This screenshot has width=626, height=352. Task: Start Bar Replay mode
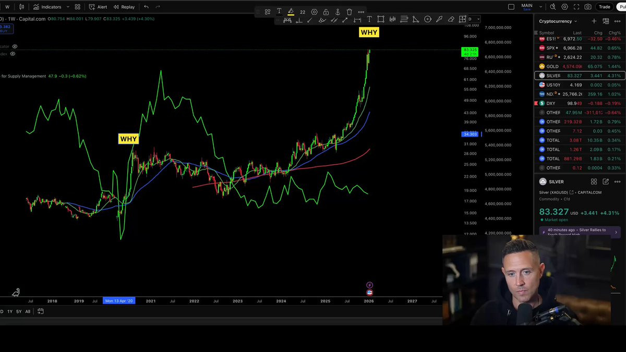pyautogui.click(x=124, y=7)
